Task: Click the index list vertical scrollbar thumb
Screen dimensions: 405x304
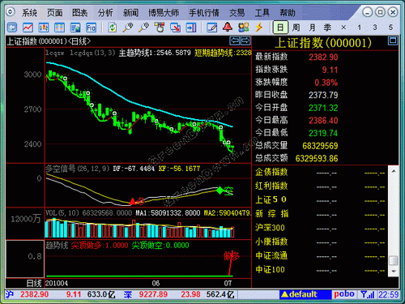Action: pyautogui.click(x=394, y=260)
